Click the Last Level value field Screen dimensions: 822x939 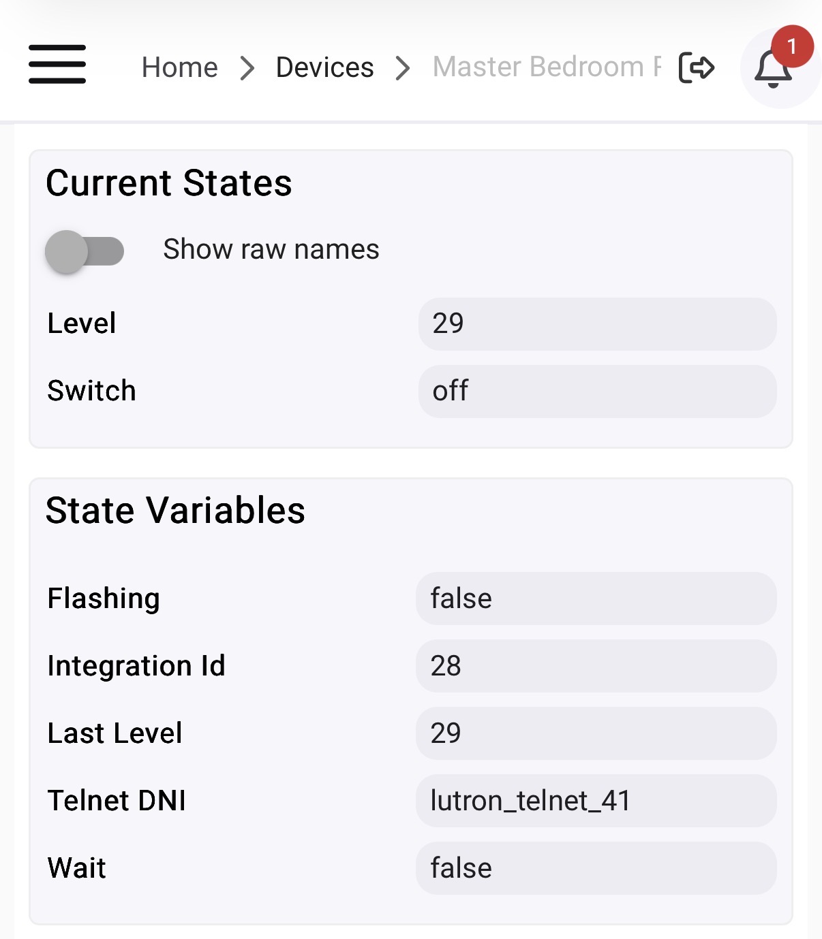pos(596,733)
